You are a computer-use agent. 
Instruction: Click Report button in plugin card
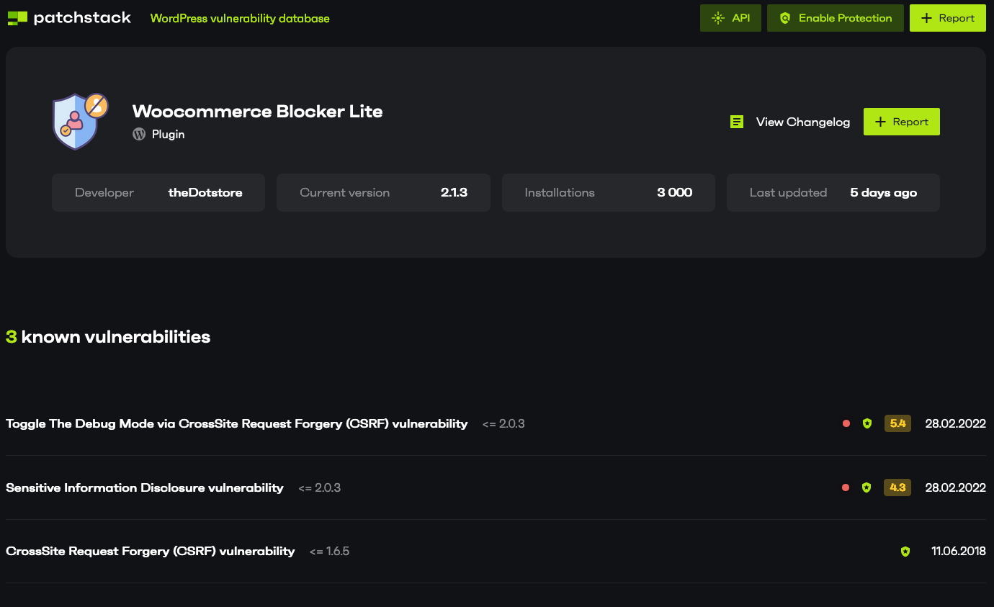click(901, 122)
